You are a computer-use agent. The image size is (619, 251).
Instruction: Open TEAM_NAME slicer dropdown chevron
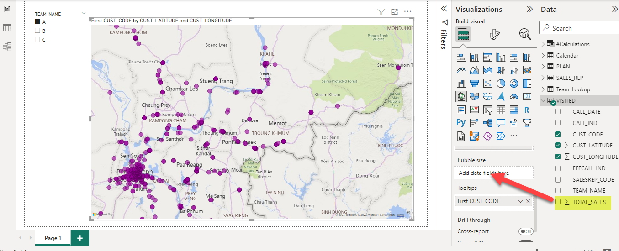pyautogui.click(x=83, y=14)
